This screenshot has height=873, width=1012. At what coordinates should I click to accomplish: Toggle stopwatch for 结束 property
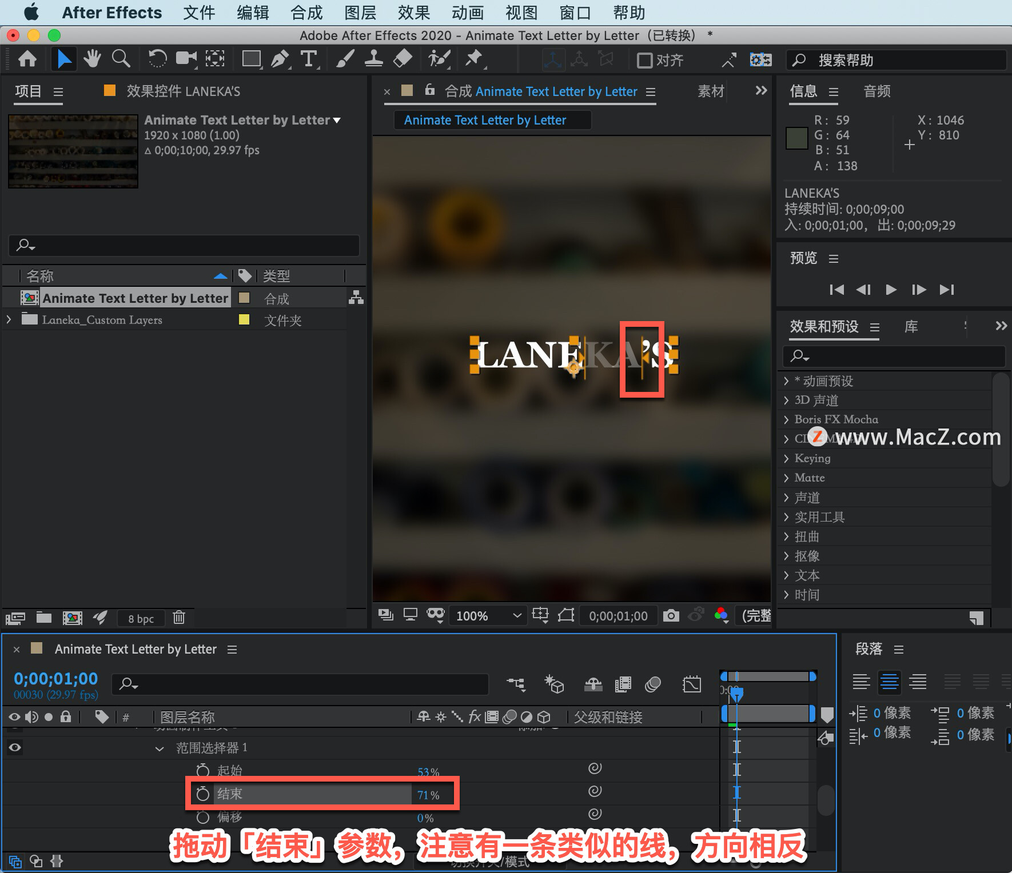click(202, 794)
